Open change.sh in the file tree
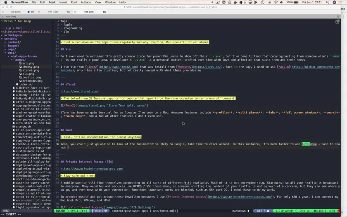 [x=23, y=127]
